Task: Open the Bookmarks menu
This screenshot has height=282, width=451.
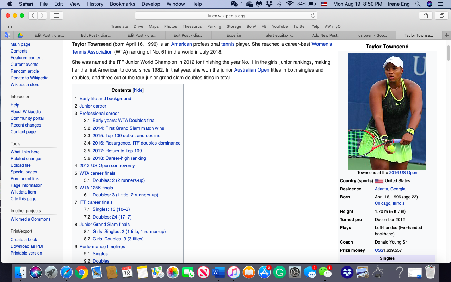Action: pyautogui.click(x=122, y=4)
